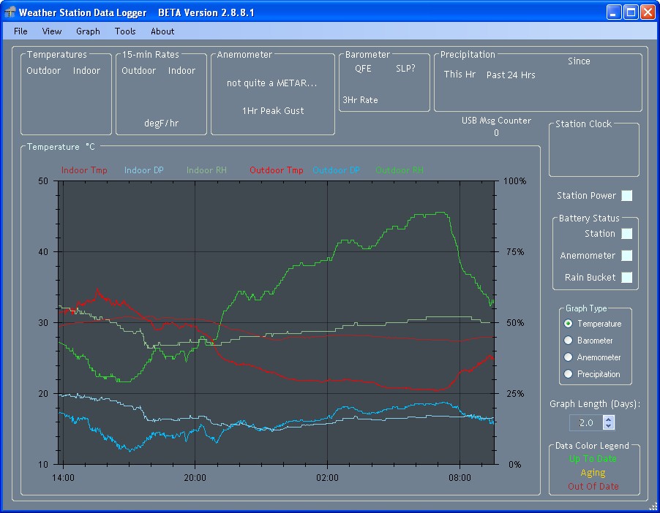This screenshot has height=513, width=660.
Task: Click the Station Power indicator box
Action: [627, 196]
